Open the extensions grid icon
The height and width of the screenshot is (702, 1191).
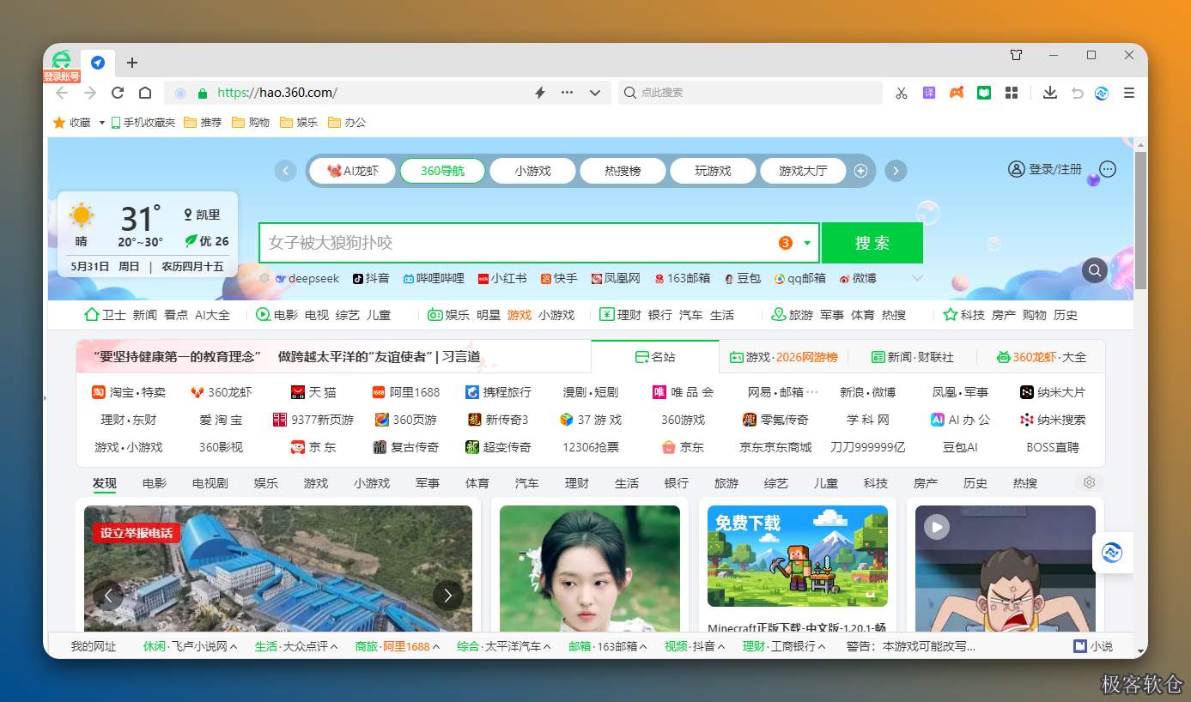(x=1012, y=93)
